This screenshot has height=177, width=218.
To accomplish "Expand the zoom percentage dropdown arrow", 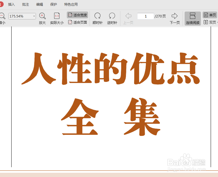I will (34, 16).
